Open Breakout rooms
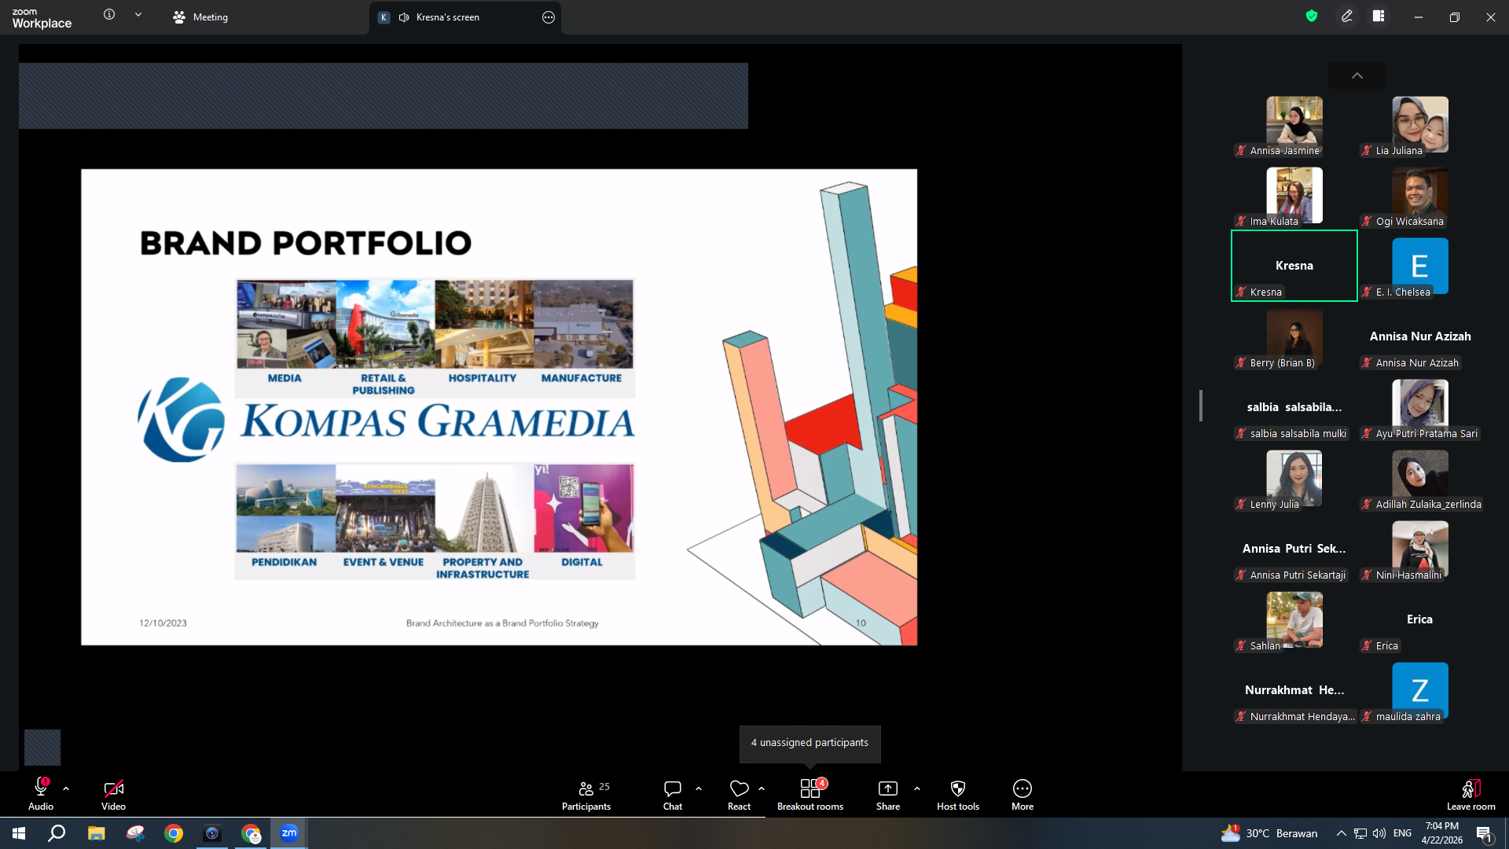 (810, 794)
